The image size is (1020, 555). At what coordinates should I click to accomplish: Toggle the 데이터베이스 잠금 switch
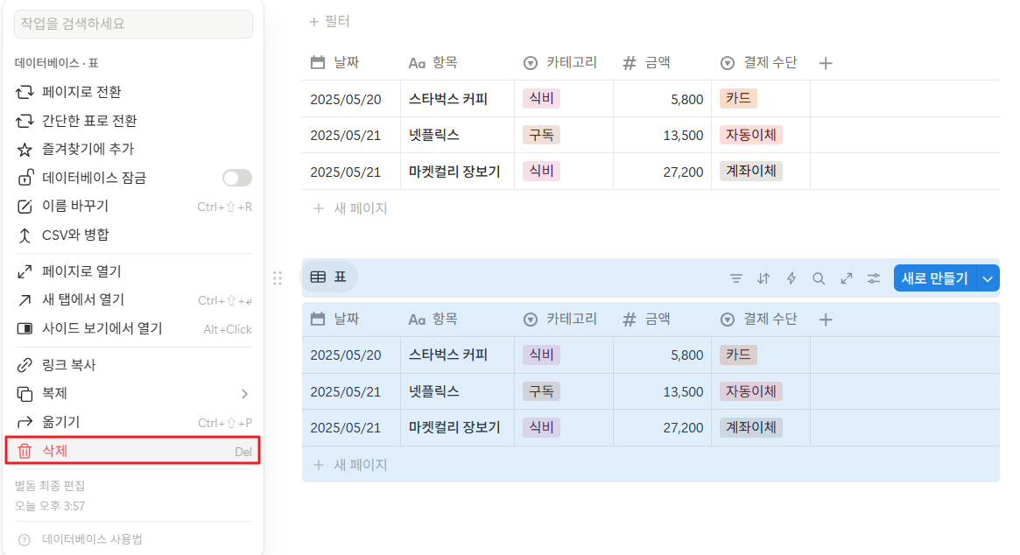click(x=236, y=177)
